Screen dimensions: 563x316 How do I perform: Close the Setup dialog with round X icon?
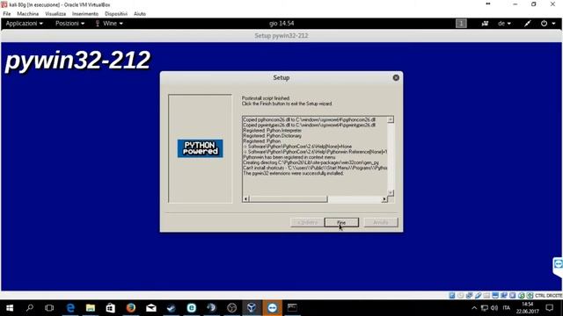396,78
